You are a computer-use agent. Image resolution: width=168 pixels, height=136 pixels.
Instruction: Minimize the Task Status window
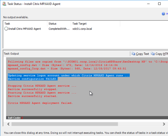(x=148, y=4)
